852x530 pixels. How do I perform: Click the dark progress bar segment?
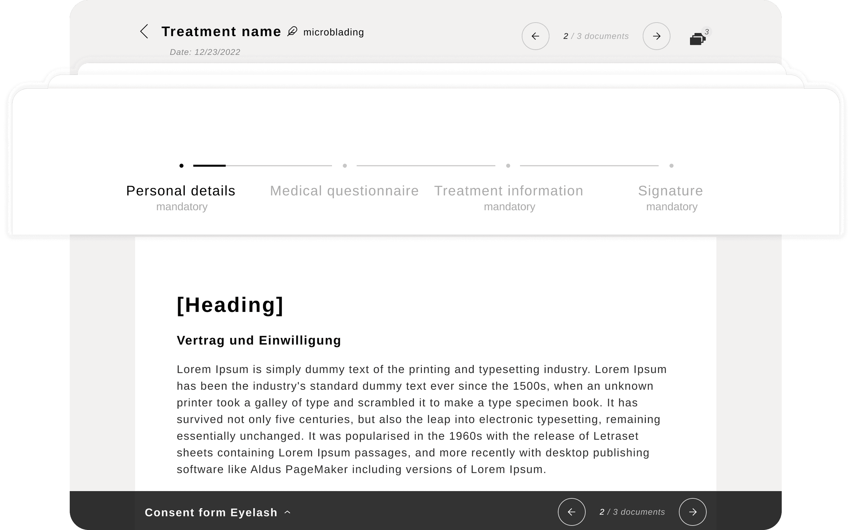[x=209, y=165]
